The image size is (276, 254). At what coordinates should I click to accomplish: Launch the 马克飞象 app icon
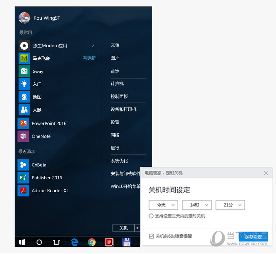pyautogui.click(x=24, y=58)
